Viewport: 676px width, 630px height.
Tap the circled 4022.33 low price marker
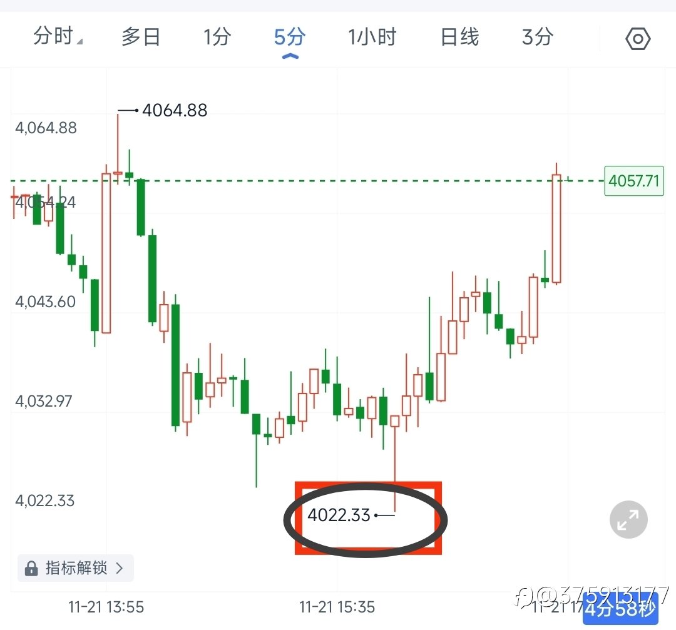[x=339, y=515]
